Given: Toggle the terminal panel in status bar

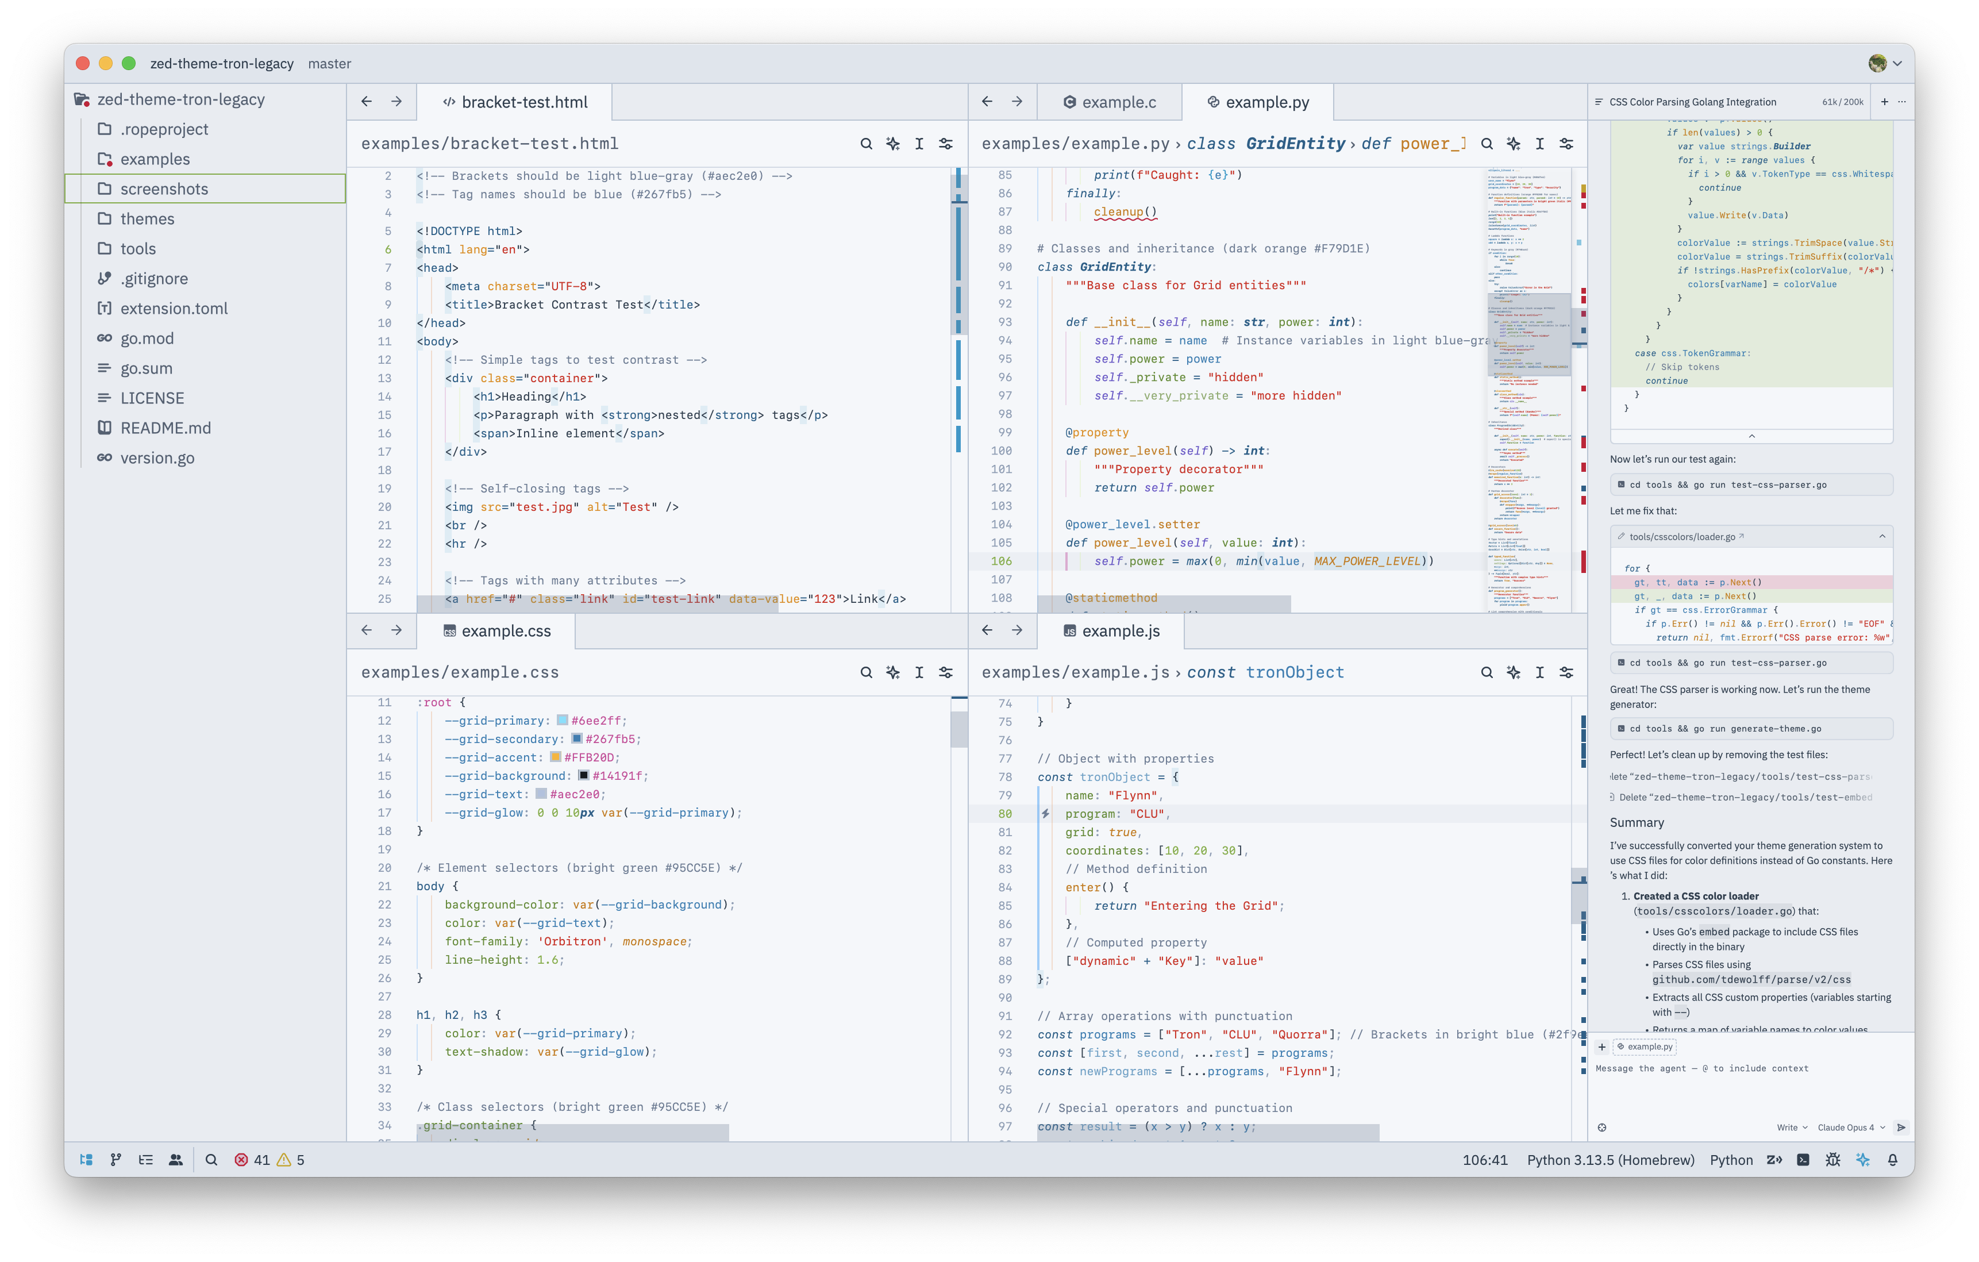Looking at the screenshot, I should [x=1802, y=1159].
